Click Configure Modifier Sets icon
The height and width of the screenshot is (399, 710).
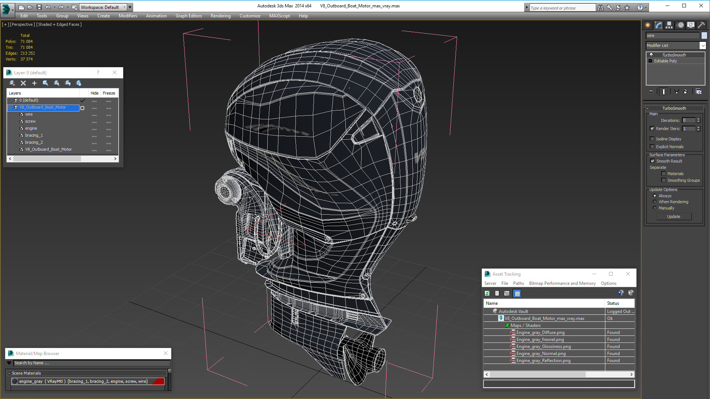click(x=699, y=91)
